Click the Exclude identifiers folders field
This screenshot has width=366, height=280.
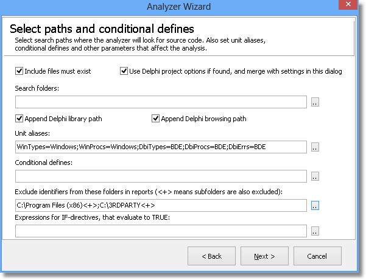click(161, 205)
